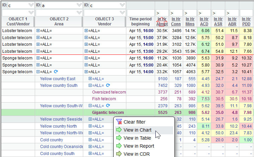Open the OBJECT 3 ID dropdown
254x157 pixels.
[x=122, y=5]
